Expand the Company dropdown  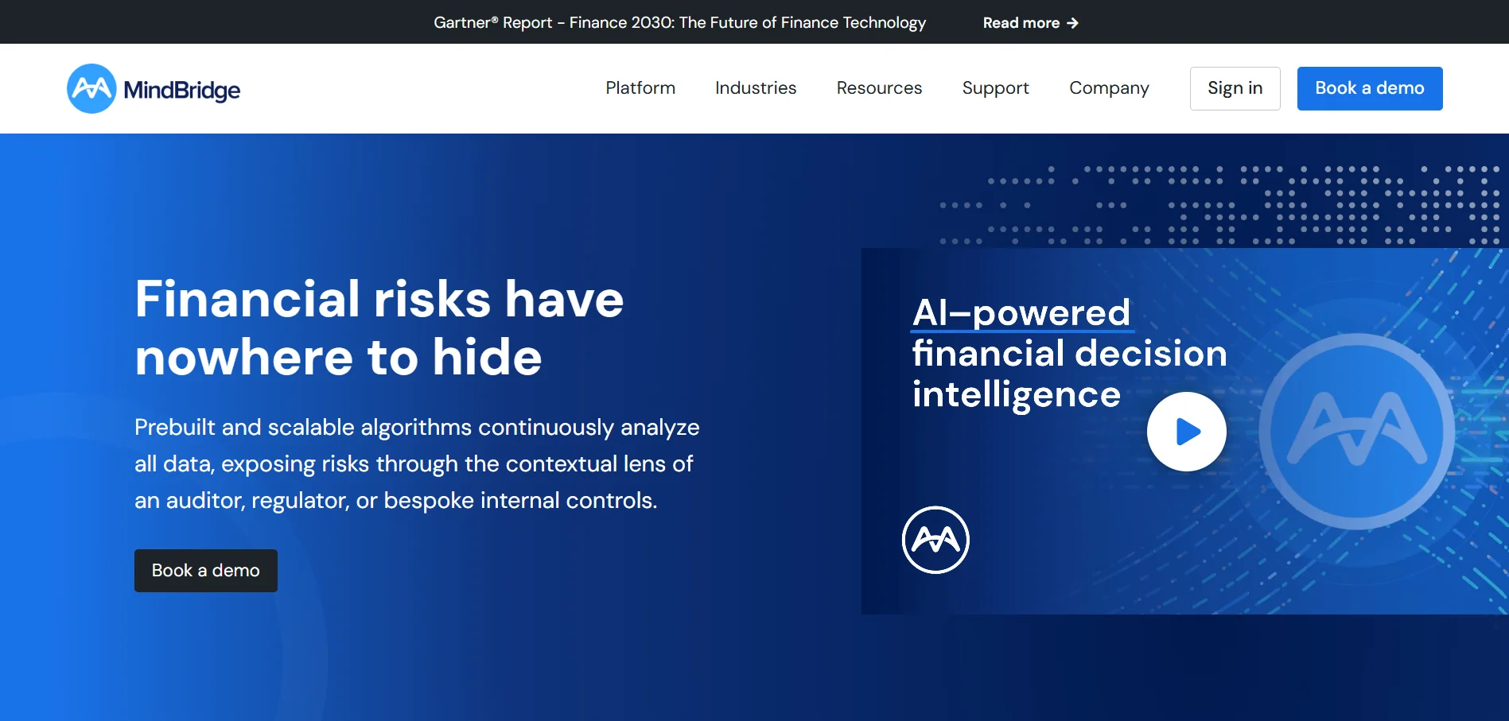[1109, 88]
